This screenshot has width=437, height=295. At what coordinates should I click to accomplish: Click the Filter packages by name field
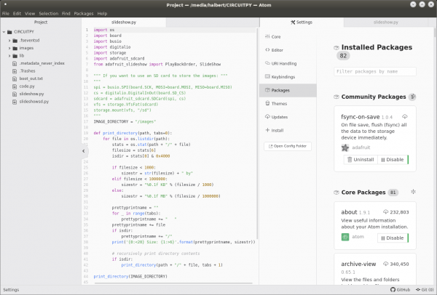(374, 72)
